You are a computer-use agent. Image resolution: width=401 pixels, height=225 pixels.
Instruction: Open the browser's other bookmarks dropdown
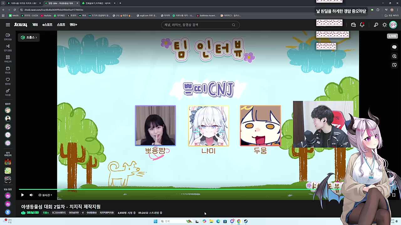[x=392, y=15]
